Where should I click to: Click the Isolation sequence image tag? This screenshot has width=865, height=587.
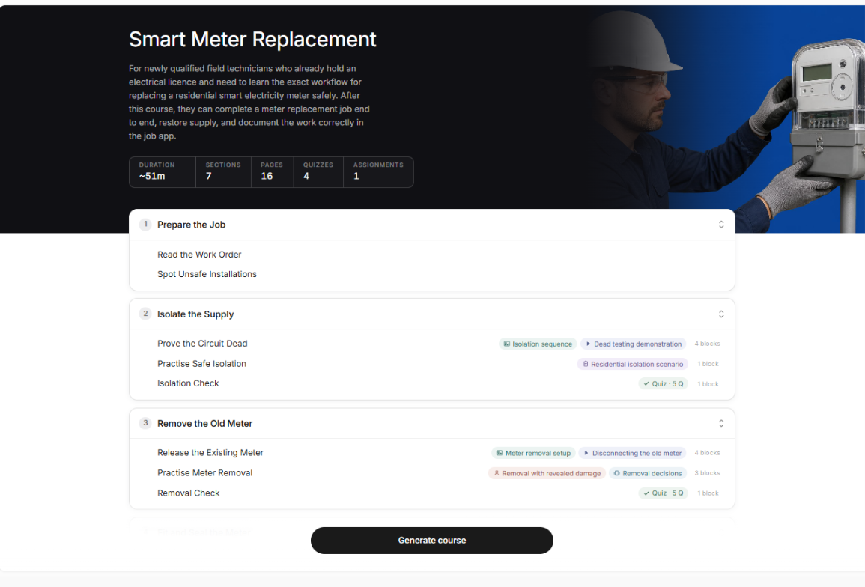tap(537, 344)
